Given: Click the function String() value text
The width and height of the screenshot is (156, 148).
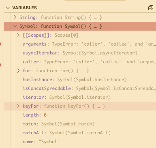Looking at the screenshot, I should (x=71, y=17).
